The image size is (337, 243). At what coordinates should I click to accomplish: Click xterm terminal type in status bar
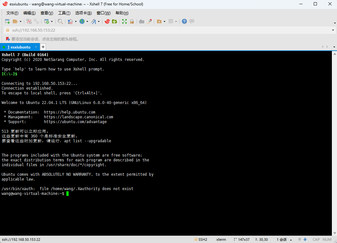coord(221,239)
